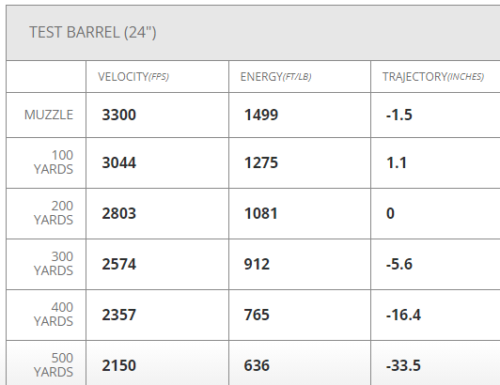Select trajectory value -16.4

(x=403, y=315)
